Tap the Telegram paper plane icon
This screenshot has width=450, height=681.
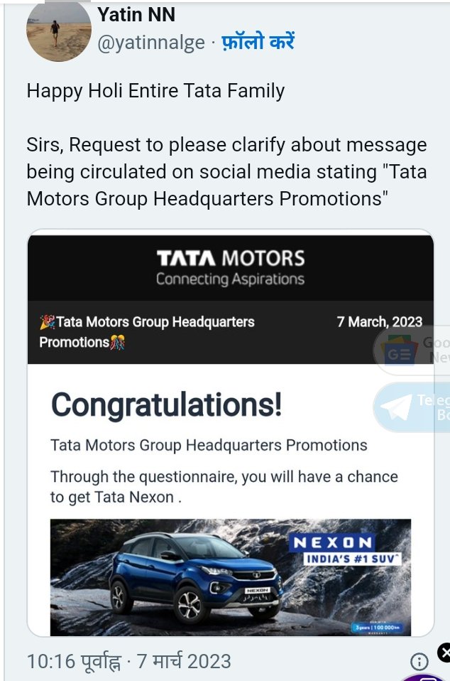click(396, 407)
